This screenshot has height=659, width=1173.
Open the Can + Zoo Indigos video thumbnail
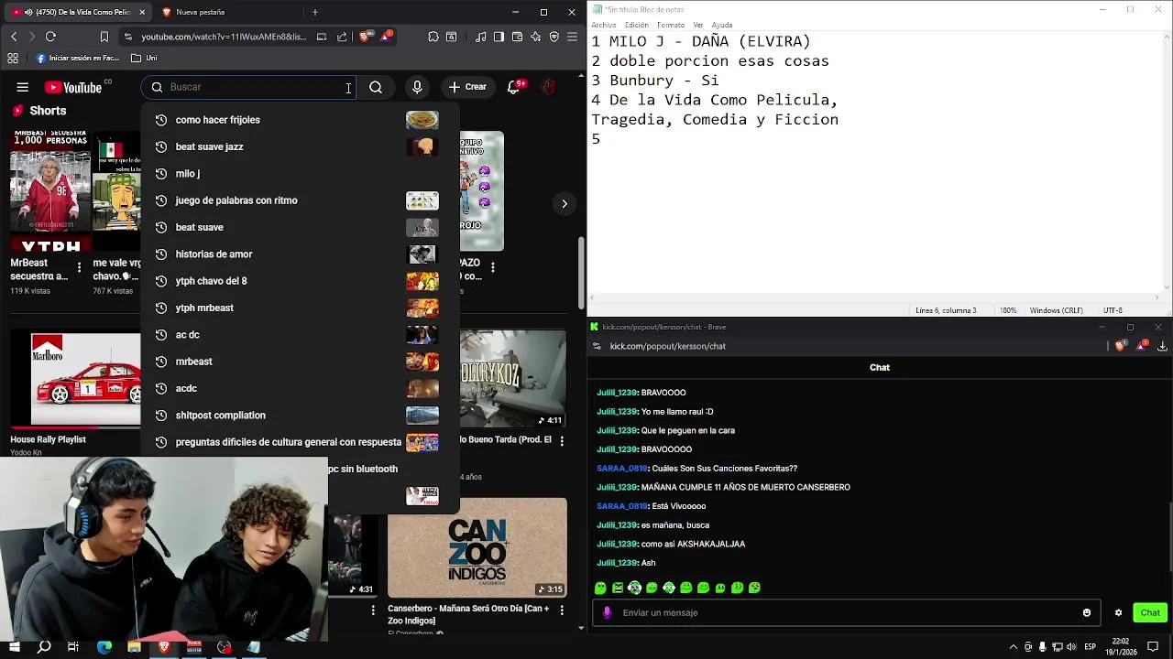tap(477, 547)
